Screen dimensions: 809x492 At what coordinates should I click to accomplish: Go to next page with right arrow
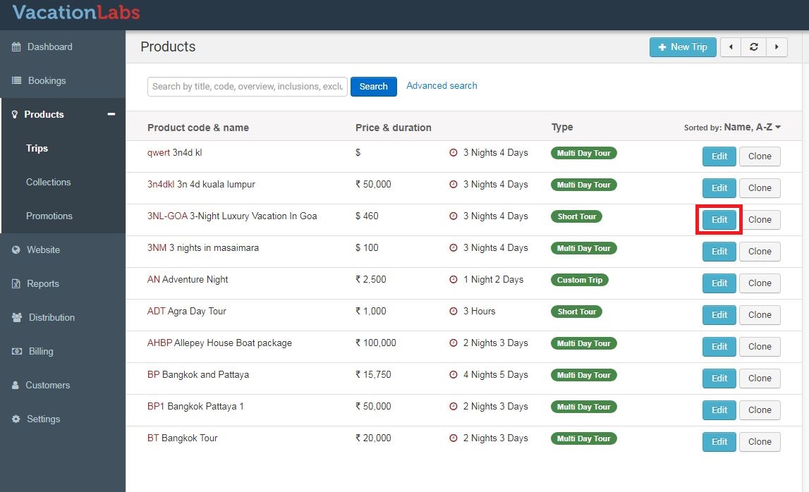777,47
